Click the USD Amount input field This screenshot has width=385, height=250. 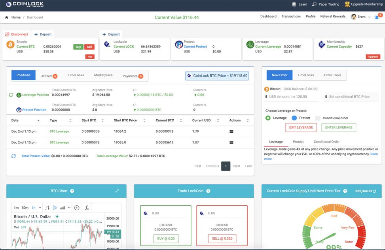pyautogui.click(x=292, y=97)
